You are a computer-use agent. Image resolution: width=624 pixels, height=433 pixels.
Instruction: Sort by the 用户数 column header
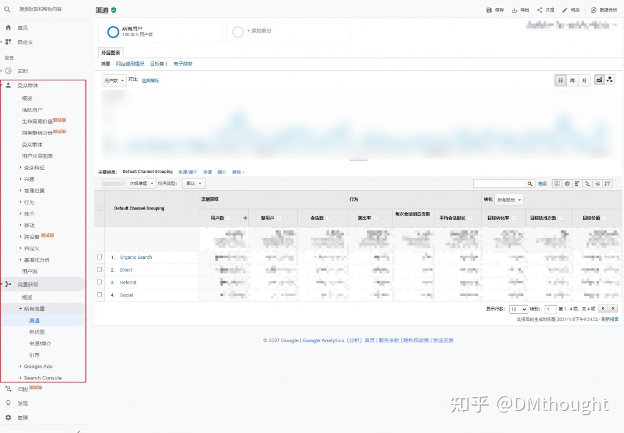point(218,218)
